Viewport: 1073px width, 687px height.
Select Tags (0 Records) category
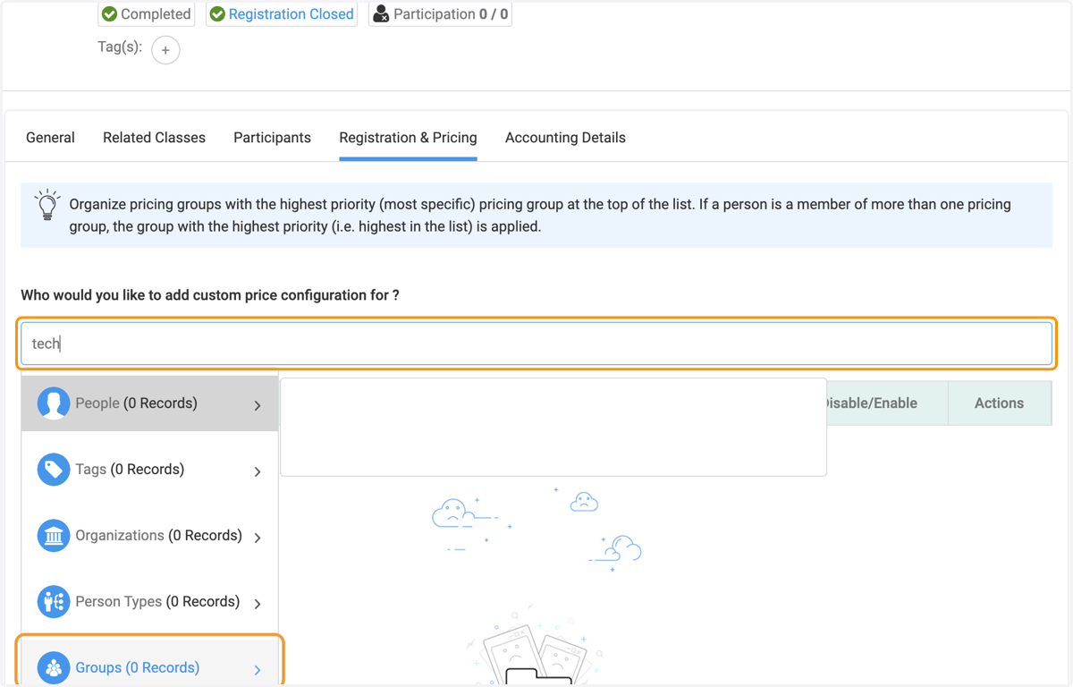coord(149,470)
